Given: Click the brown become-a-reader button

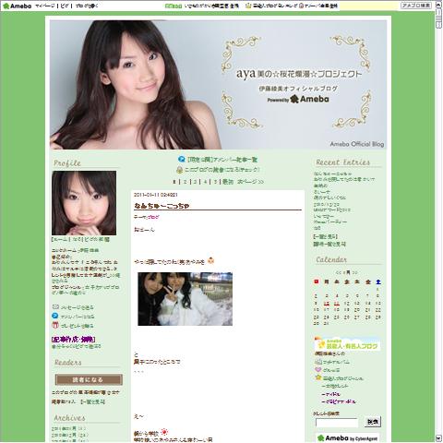Looking at the screenshot, I should click(x=89, y=379).
